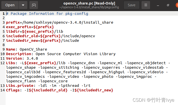Screen dimensions: 178x105
Task: Click 'includedir_new' key on line 7
Action: [x=22, y=41]
